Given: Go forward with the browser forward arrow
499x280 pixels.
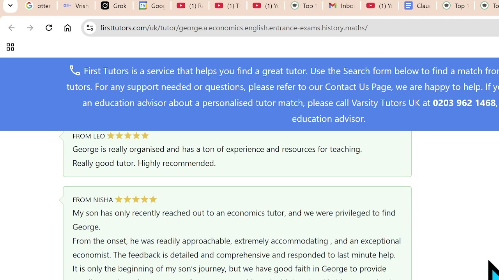Looking at the screenshot, I should (x=30, y=28).
